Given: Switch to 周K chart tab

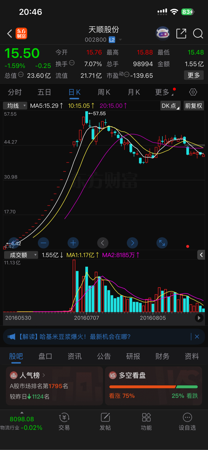Looking at the screenshot, I should pyautogui.click(x=104, y=92).
